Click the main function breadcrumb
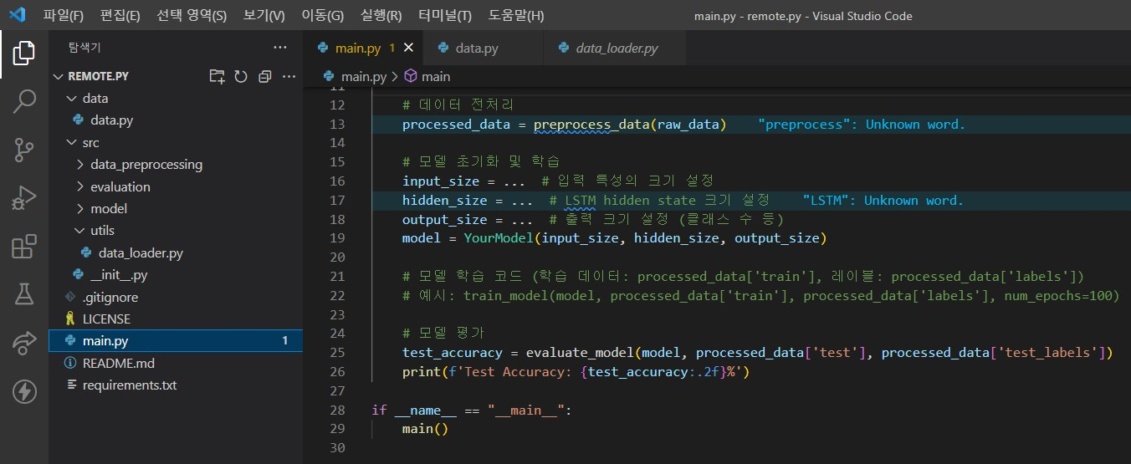1131x464 pixels. tap(435, 76)
